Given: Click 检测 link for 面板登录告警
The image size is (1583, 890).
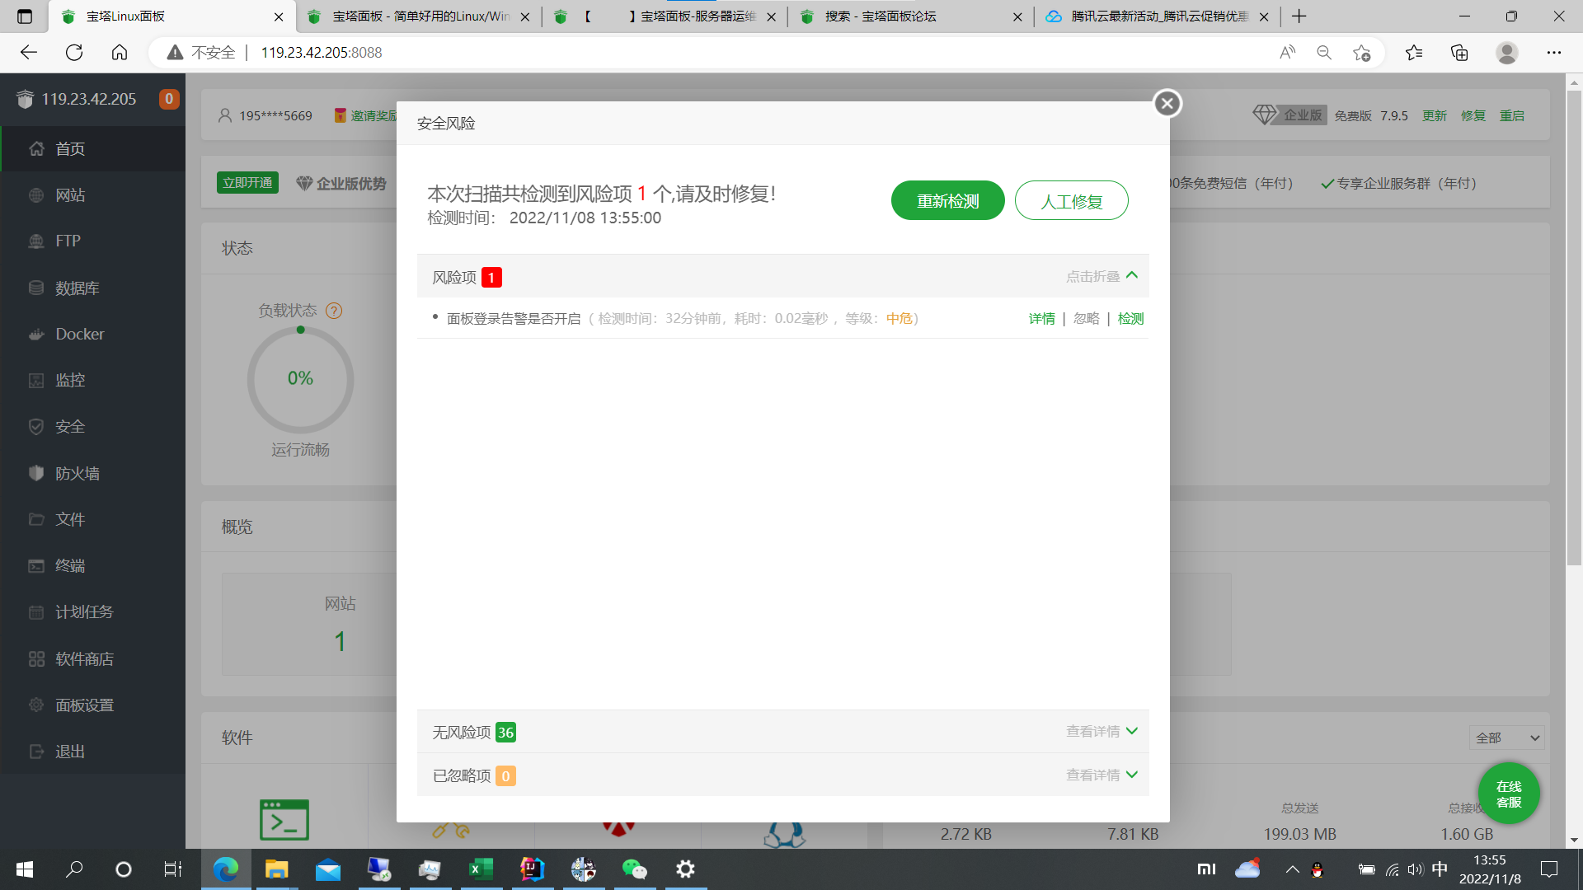Looking at the screenshot, I should pos(1130,319).
